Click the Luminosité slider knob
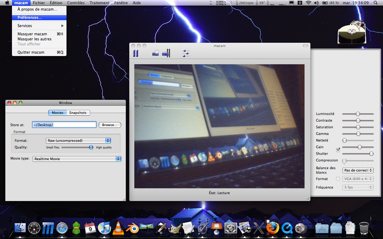383x239 pixels. point(358,114)
